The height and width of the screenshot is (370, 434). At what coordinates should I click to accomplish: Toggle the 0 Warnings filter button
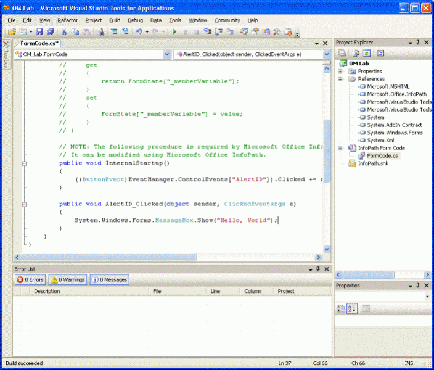click(x=68, y=280)
